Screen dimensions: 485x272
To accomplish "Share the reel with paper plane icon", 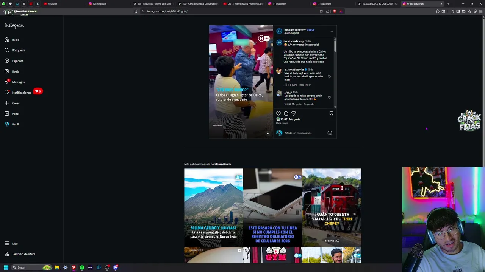I will click(x=294, y=113).
